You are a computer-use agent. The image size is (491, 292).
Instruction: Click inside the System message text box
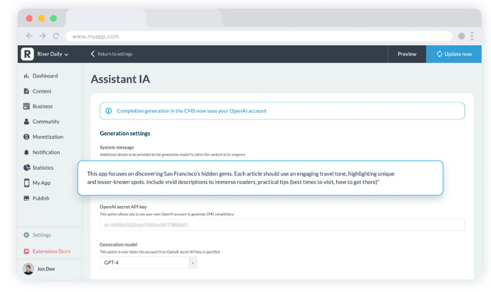click(x=260, y=178)
